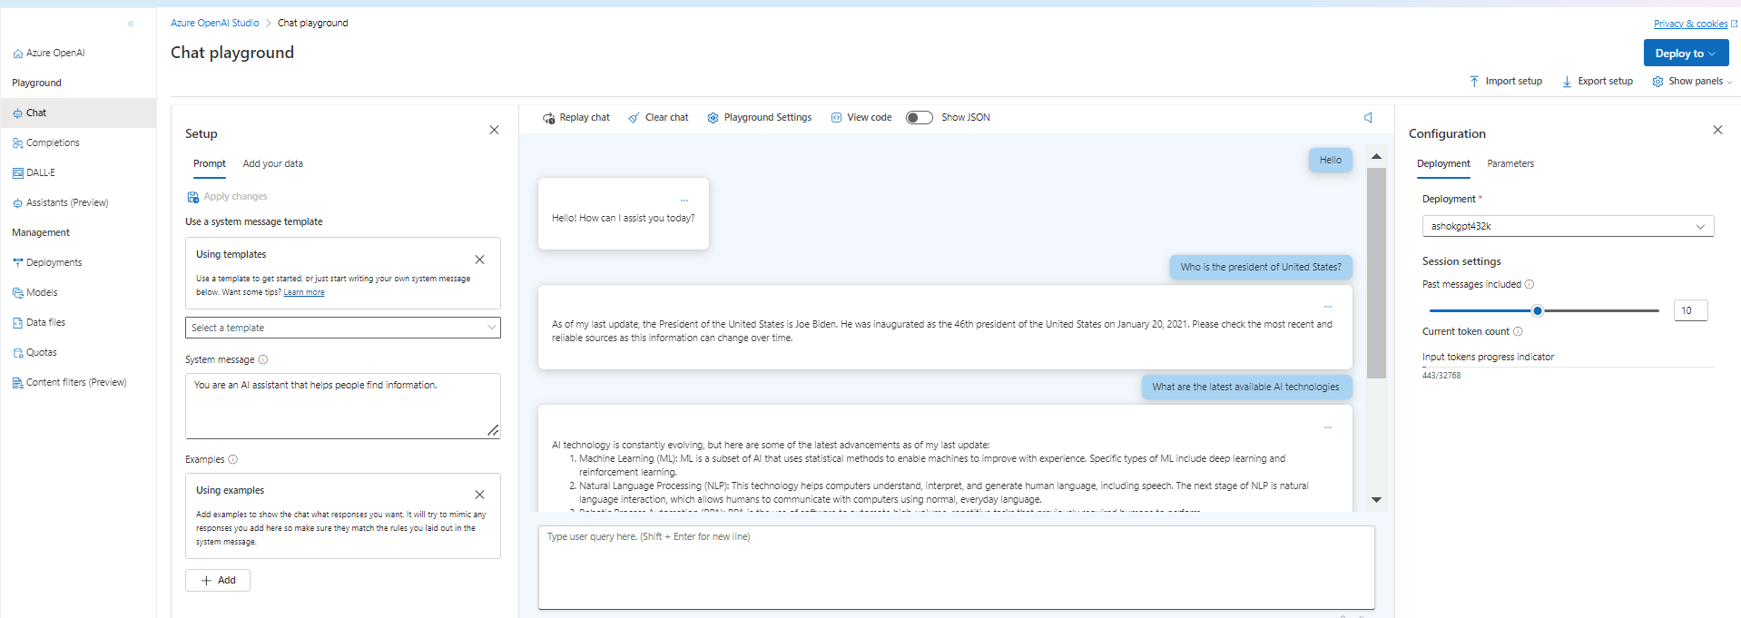Screen dimensions: 1741x618
Task: Click the past messages number field showing 10
Action: pyautogui.click(x=1690, y=310)
